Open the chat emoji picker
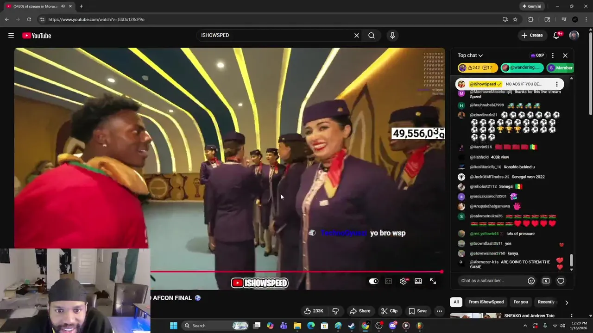The width and height of the screenshot is (593, 333). (x=531, y=281)
